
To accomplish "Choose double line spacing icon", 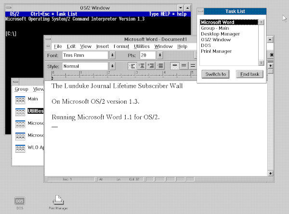I will click(x=193, y=66).
